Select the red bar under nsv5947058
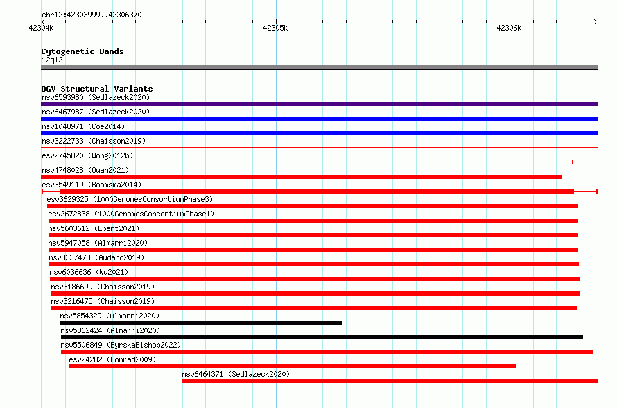Viewport: 617px width, 408px height. point(313,250)
